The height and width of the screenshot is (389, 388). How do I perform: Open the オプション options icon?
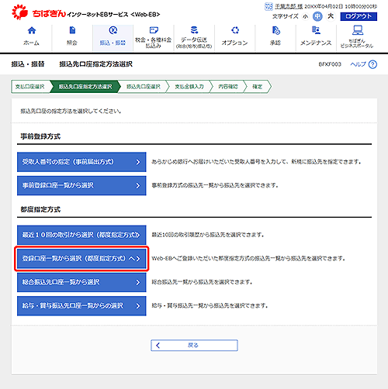coord(235,30)
